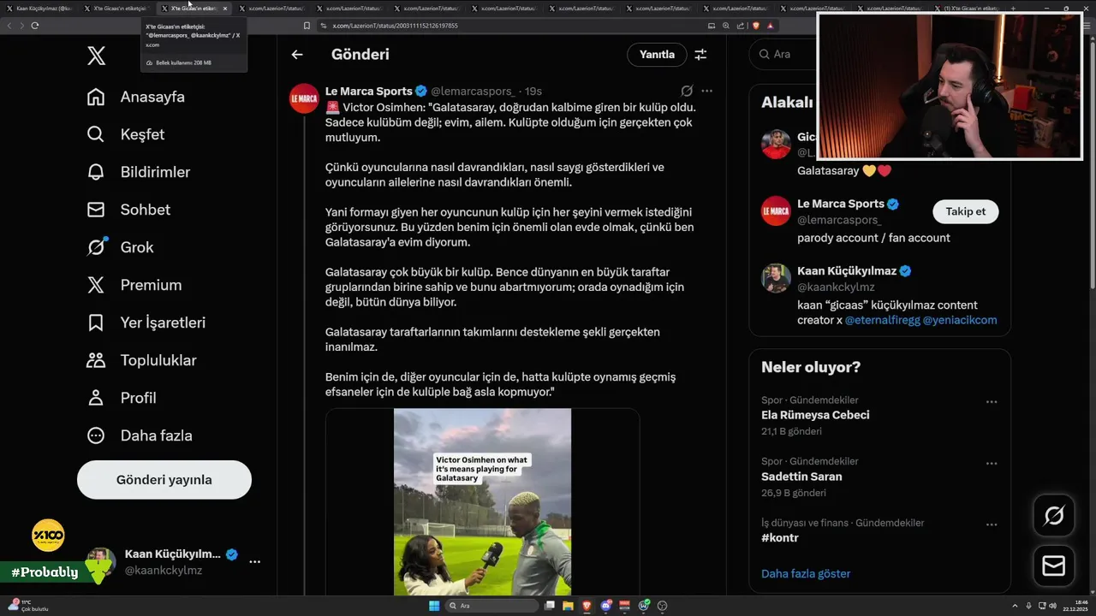Open Kaan Küçükyılmaz avatar in Alakalı kişiler
The image size is (1096, 616).
click(x=776, y=278)
